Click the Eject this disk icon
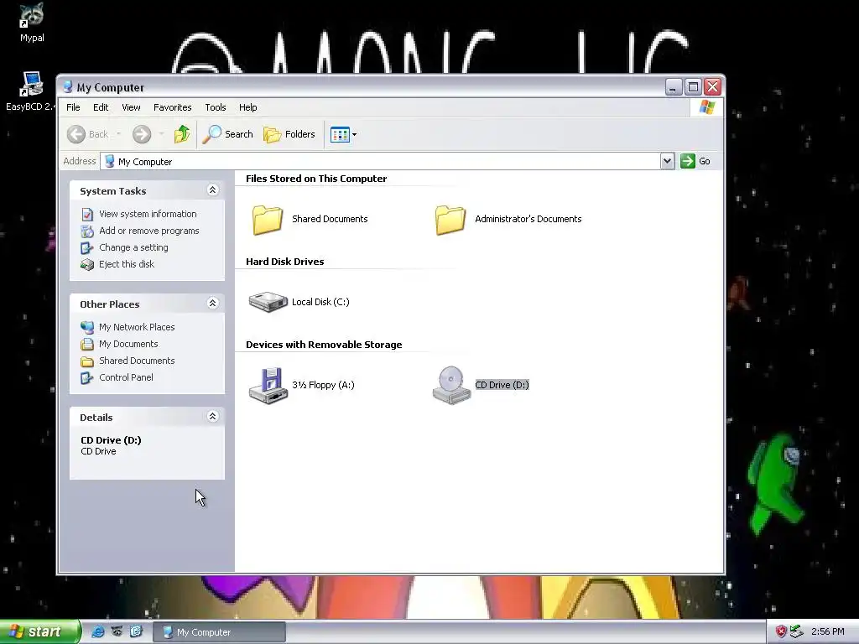 click(87, 265)
